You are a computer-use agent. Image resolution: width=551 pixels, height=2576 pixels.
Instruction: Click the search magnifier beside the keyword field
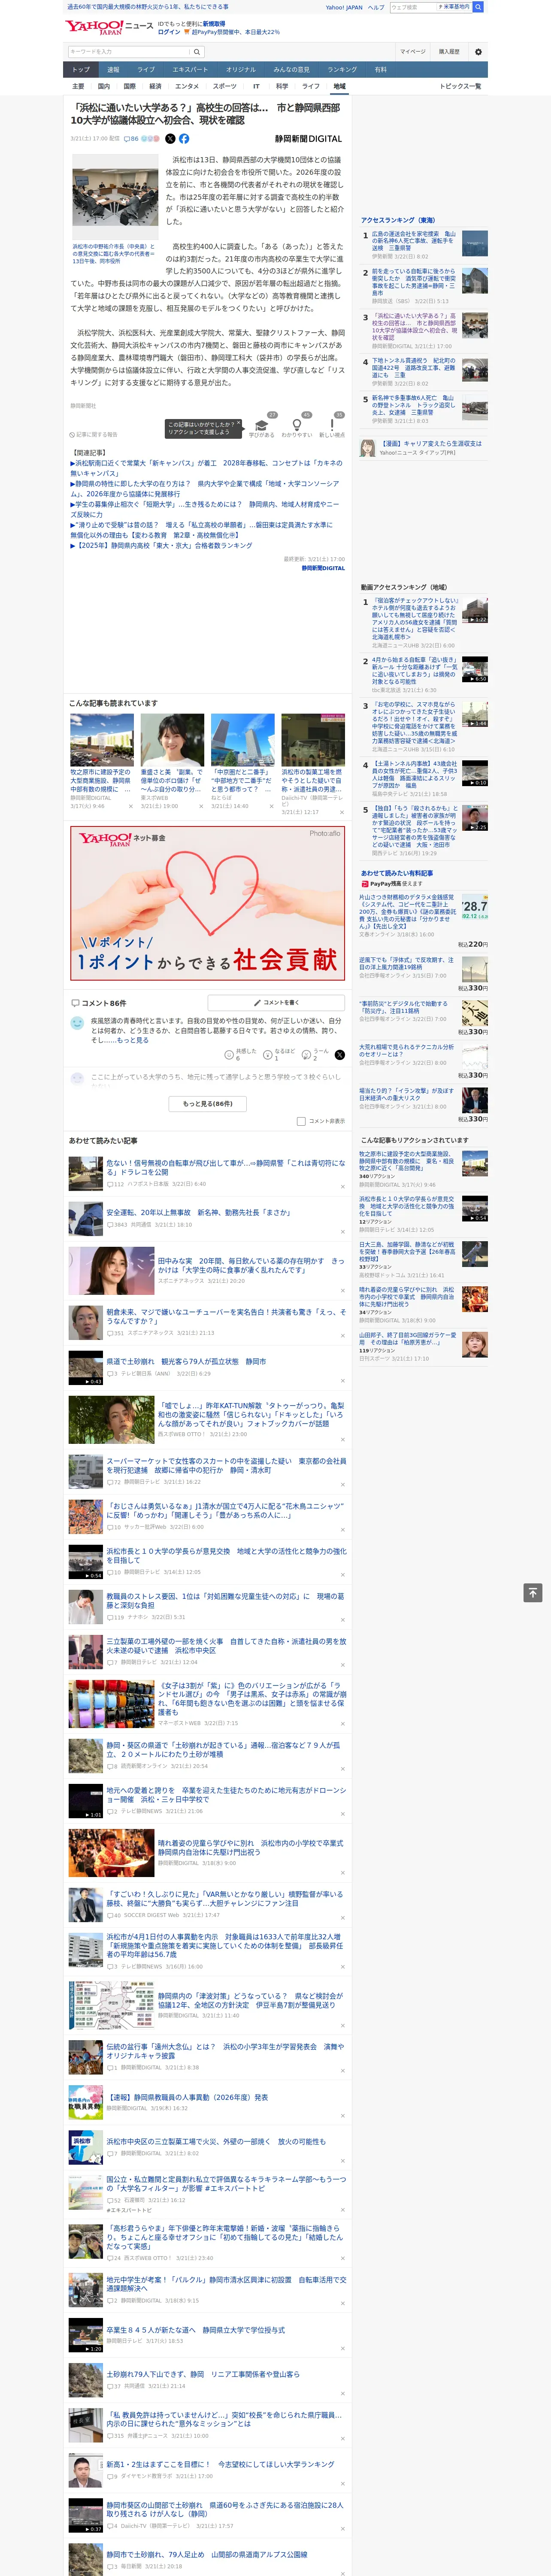tap(197, 51)
